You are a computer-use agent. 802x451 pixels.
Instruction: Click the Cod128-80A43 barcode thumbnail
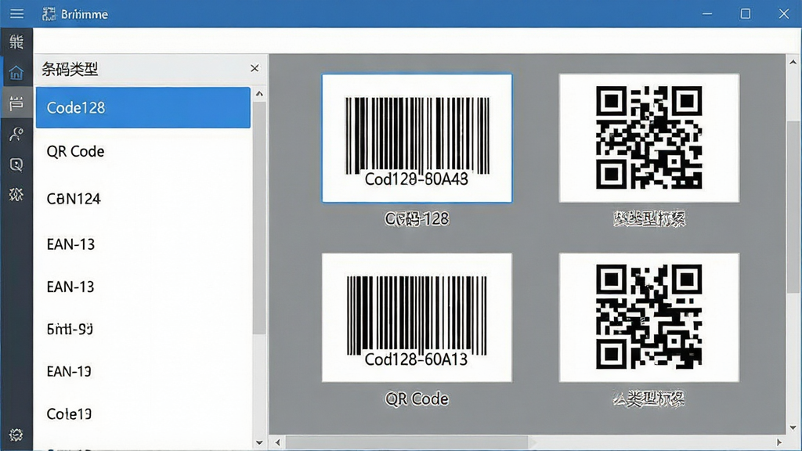click(417, 138)
